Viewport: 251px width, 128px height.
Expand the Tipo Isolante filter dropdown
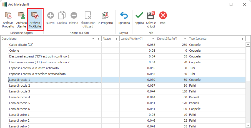coord(242,39)
